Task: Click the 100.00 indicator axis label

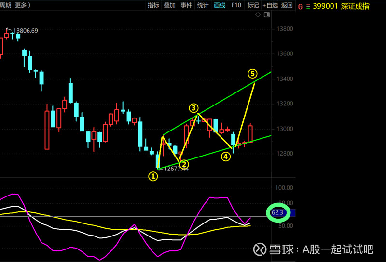Action: (284, 188)
